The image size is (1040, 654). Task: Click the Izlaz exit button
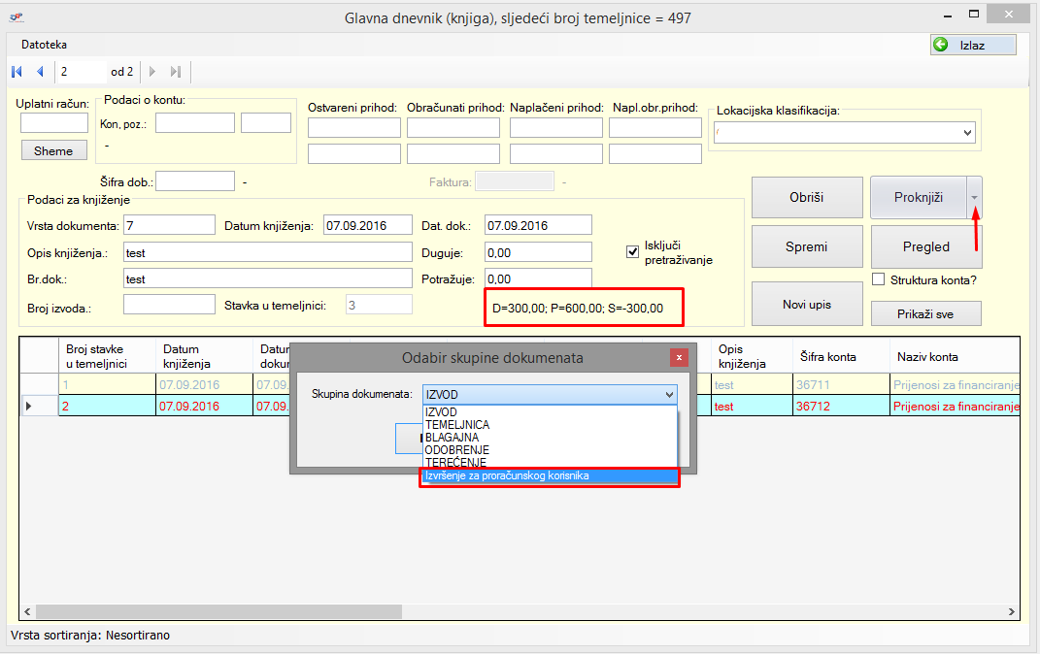973,45
